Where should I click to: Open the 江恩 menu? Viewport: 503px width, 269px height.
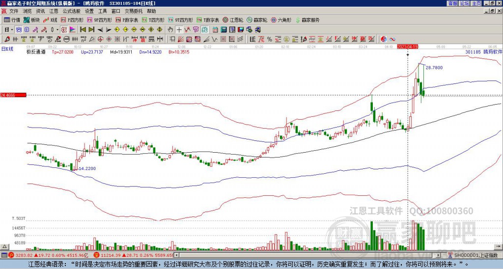(54, 11)
